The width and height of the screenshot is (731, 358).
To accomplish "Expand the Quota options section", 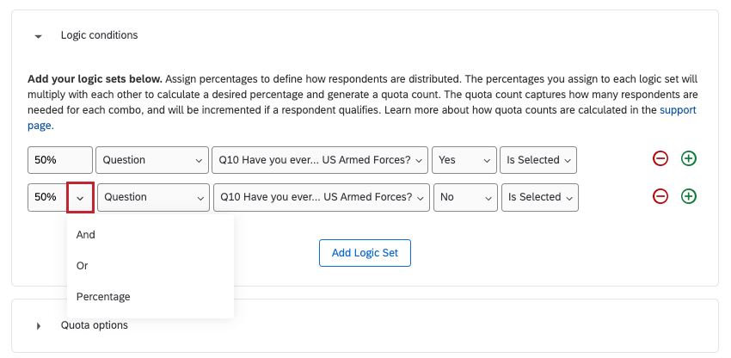I will (x=38, y=326).
